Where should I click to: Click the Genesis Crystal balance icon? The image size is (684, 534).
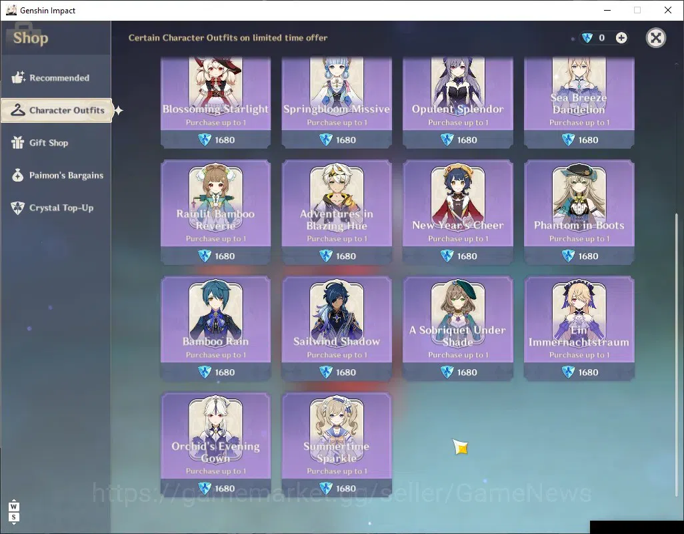pyautogui.click(x=587, y=38)
